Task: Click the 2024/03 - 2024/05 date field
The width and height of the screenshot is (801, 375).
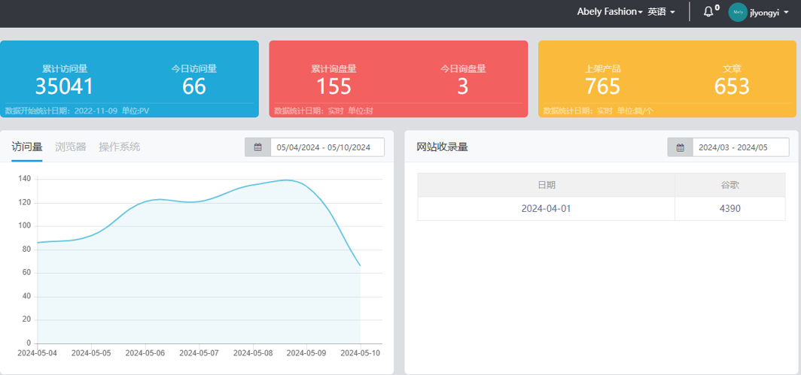Action: [740, 147]
